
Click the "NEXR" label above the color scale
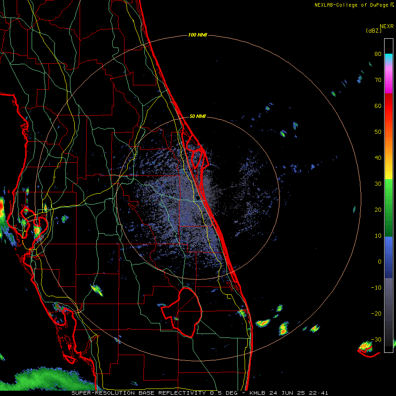point(387,26)
